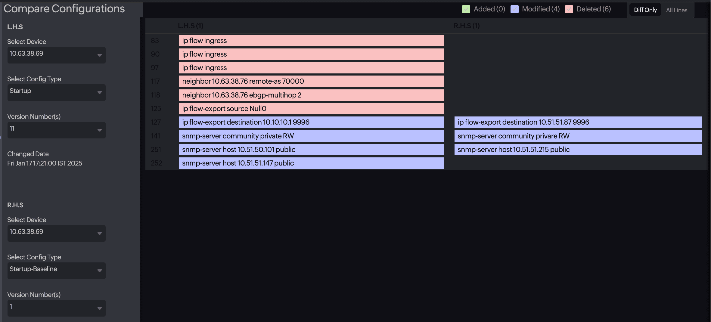Enable the Added (0) filter checkbox
Image resolution: width=711 pixels, height=322 pixels.
click(x=466, y=9)
